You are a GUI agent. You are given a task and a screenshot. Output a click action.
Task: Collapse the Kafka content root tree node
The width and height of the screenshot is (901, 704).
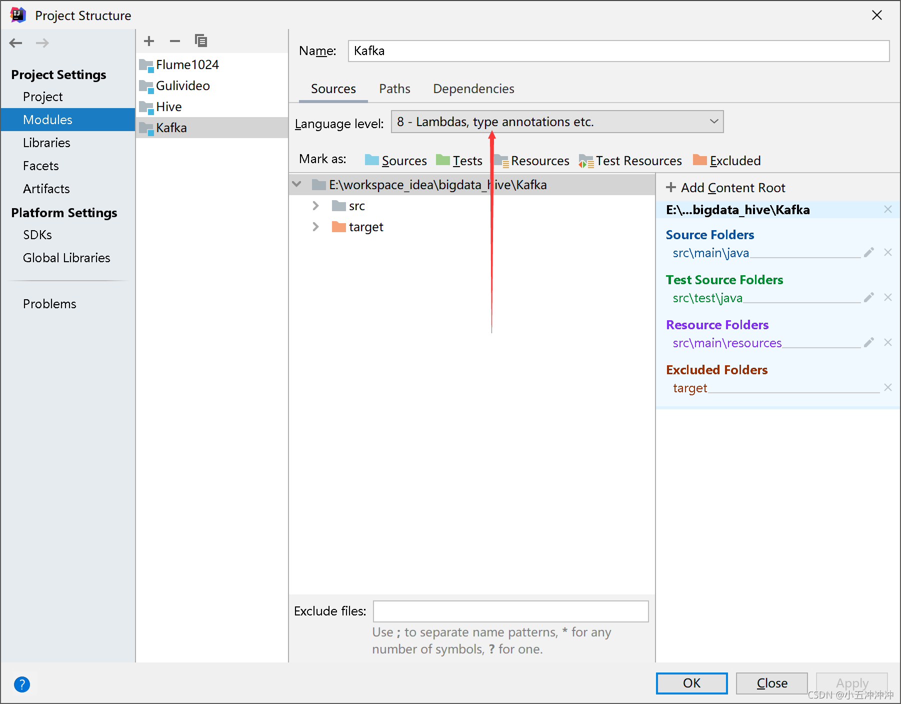pos(296,185)
